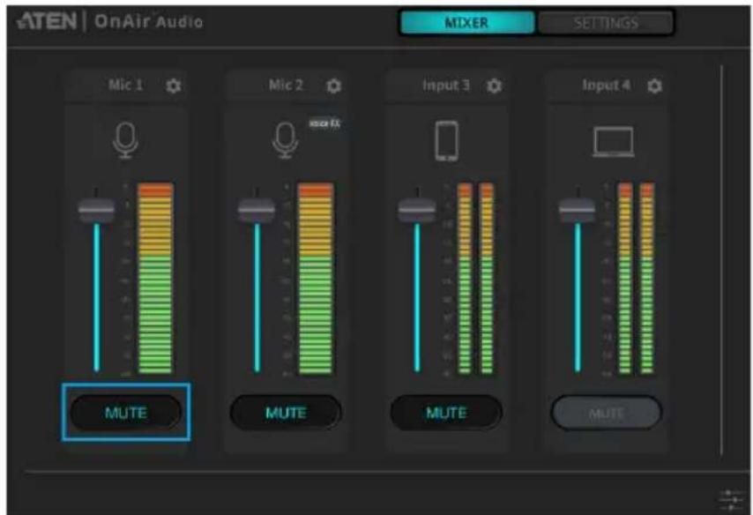Image resolution: width=753 pixels, height=515 pixels.
Task: Click the vertical scrollbar beside the channels
Action: [x=721, y=261]
